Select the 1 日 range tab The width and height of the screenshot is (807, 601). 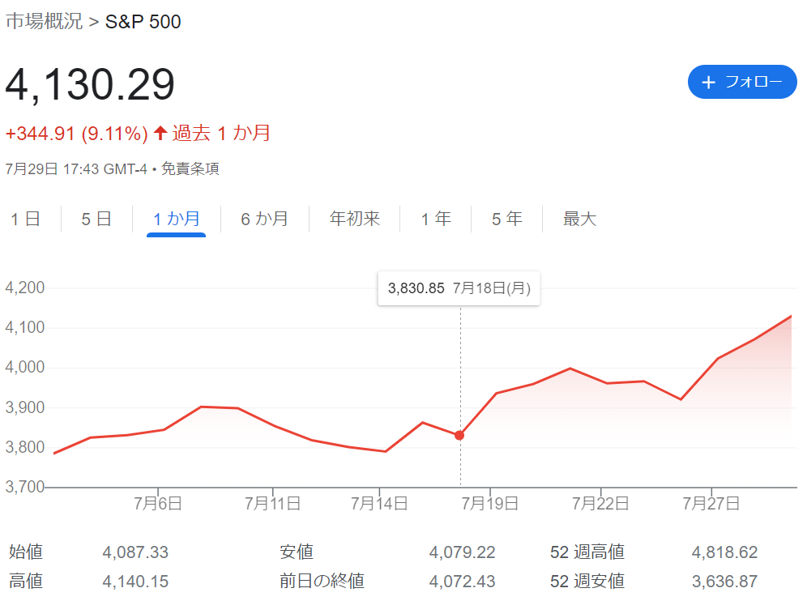point(26,220)
